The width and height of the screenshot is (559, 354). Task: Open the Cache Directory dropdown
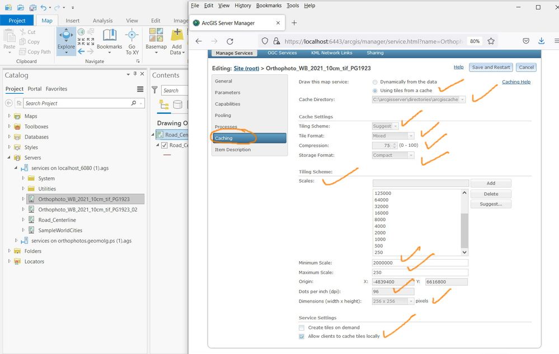462,99
